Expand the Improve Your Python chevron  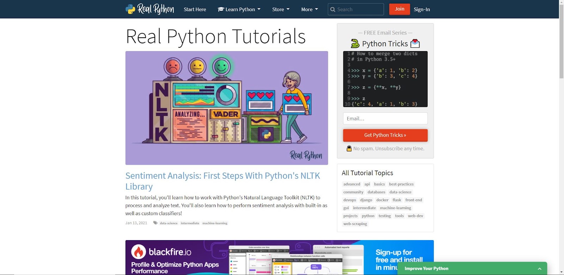(x=539, y=269)
